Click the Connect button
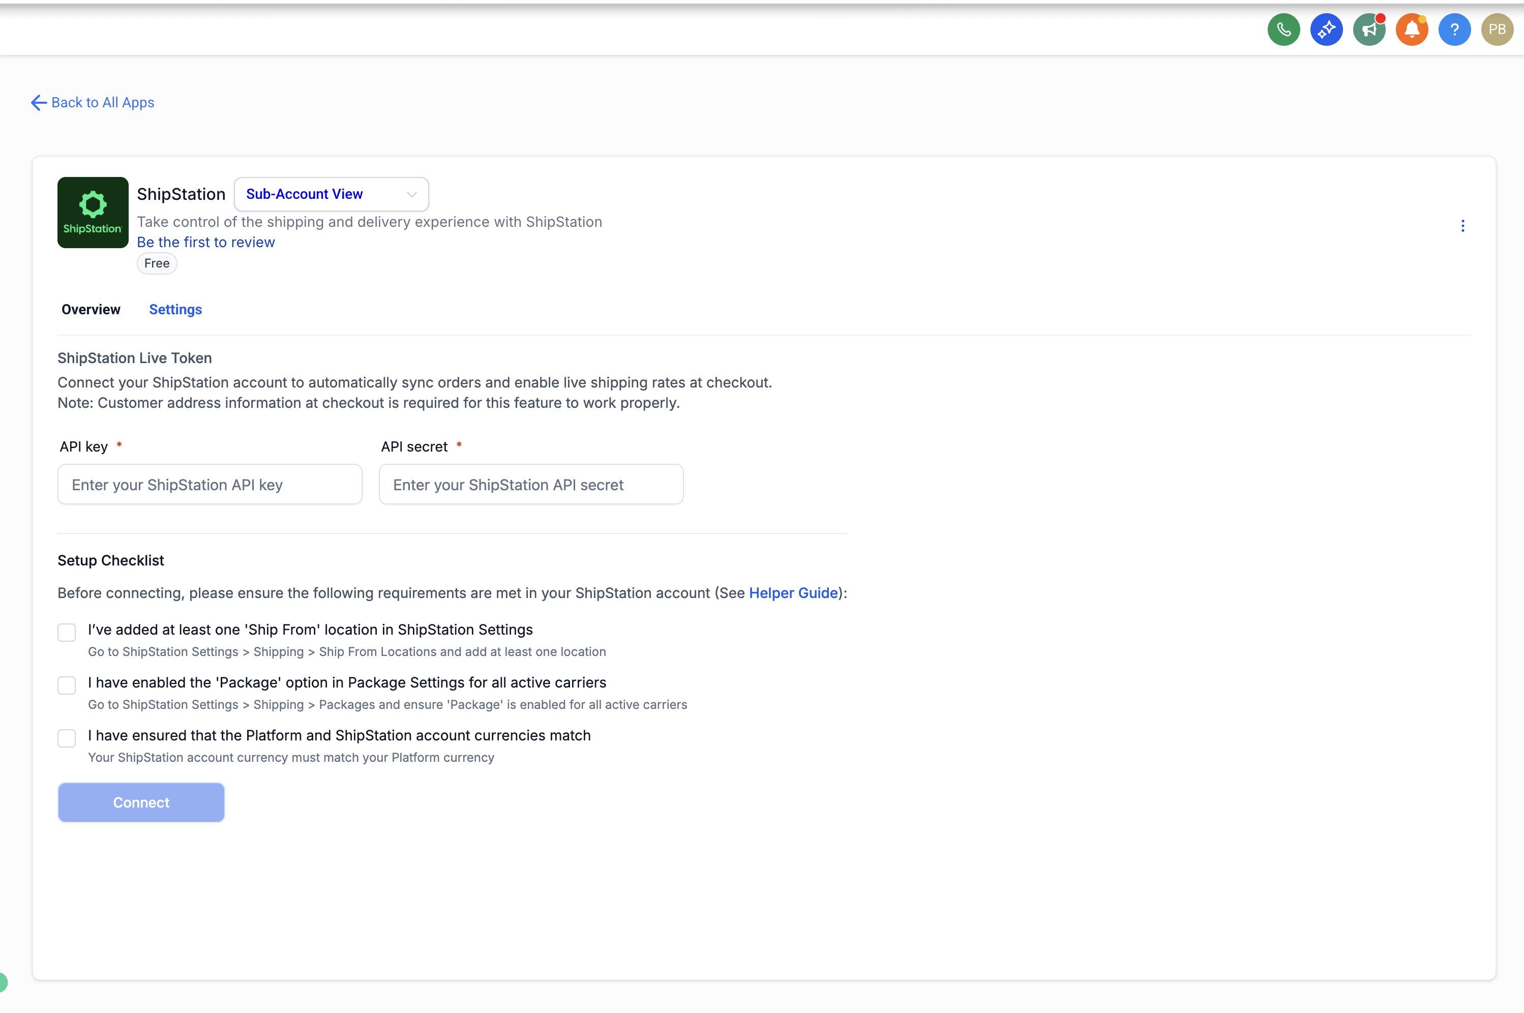 tap(141, 802)
